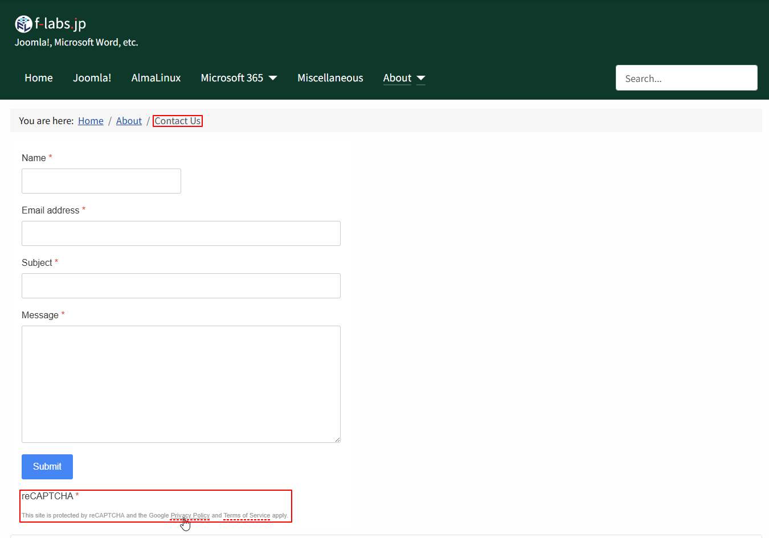Follow the Home breadcrumb link
769x538 pixels.
click(x=91, y=121)
